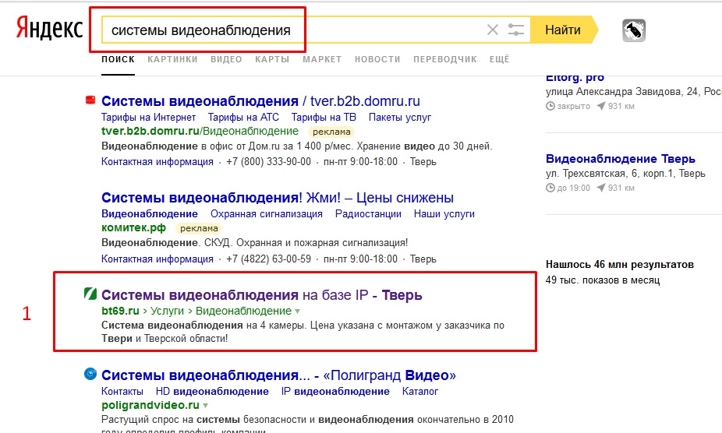The height and width of the screenshot is (433, 722).
Task: Open Наши услуги sitelink
Action: (444, 214)
